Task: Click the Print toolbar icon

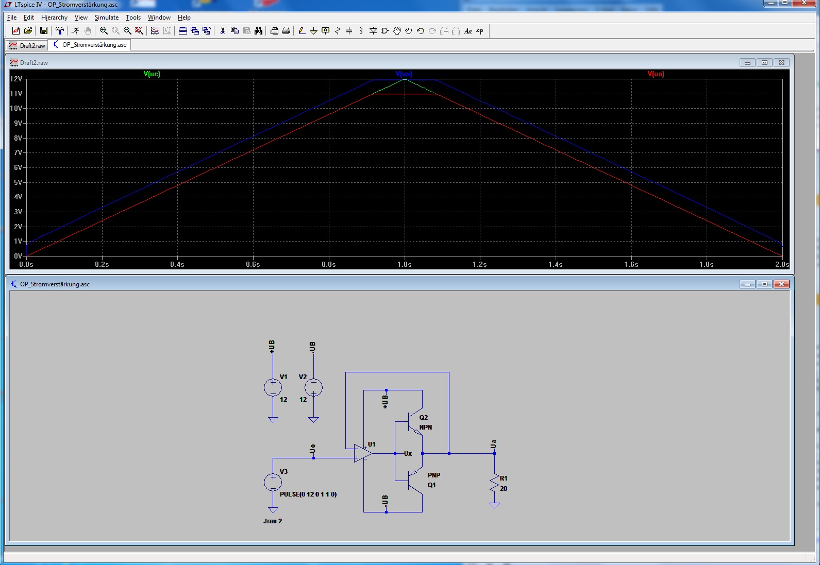Action: pyautogui.click(x=286, y=31)
